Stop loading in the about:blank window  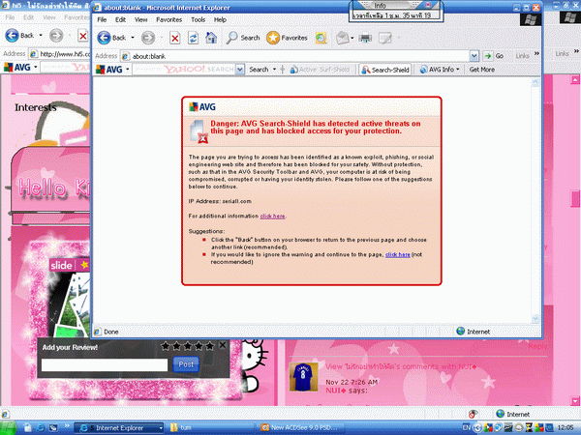[x=175, y=38]
